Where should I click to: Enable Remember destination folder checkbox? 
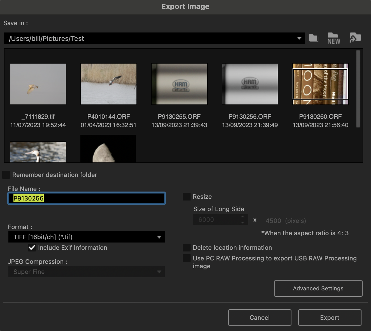[x=6, y=175]
